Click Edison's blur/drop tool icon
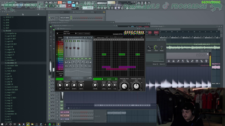 click(169, 61)
